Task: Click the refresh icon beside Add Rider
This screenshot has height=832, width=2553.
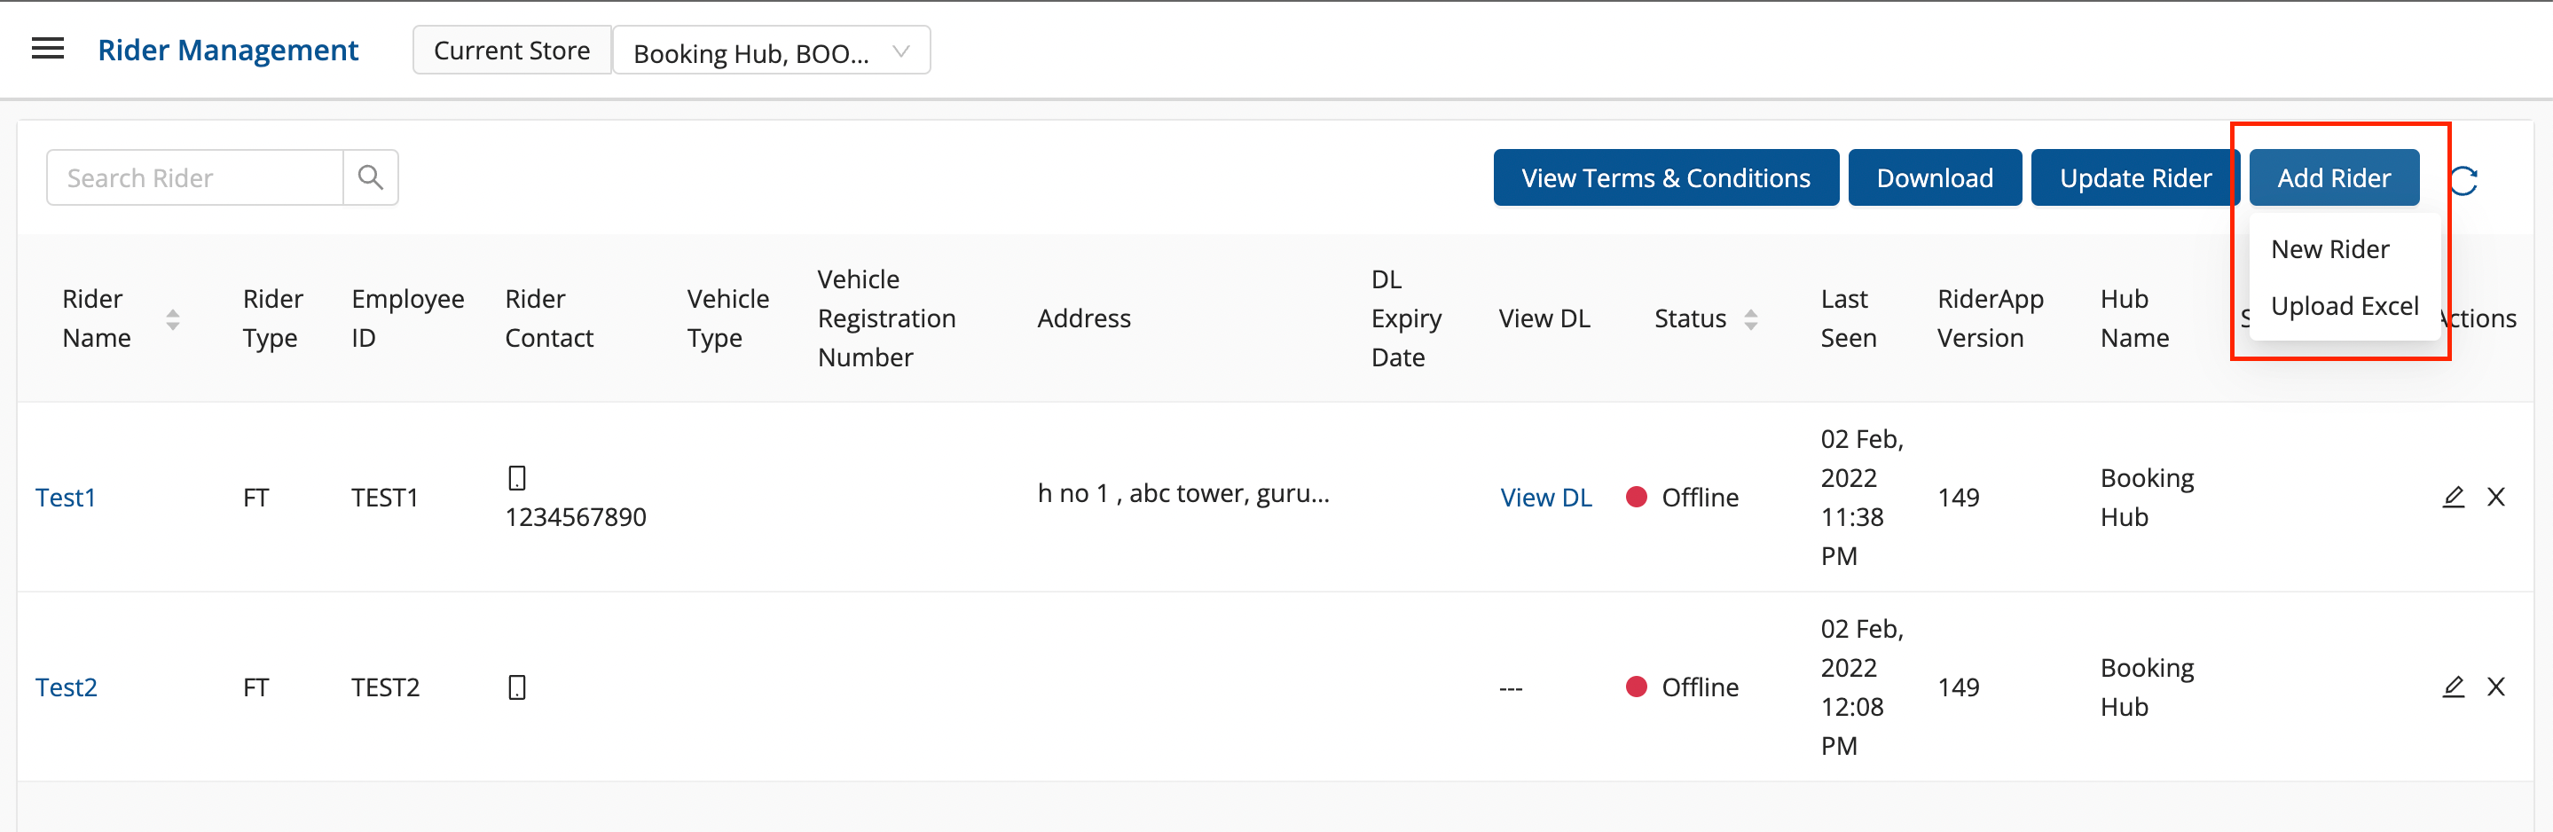Action: tap(2463, 180)
